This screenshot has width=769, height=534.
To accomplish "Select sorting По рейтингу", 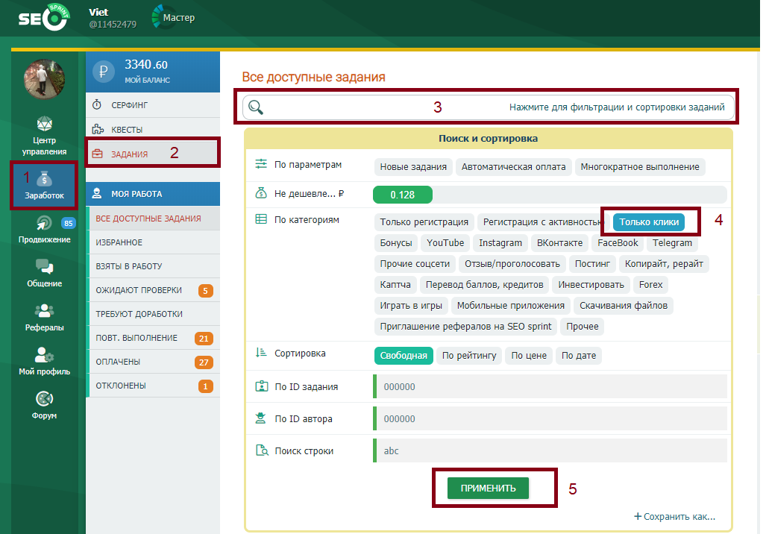I will [469, 356].
